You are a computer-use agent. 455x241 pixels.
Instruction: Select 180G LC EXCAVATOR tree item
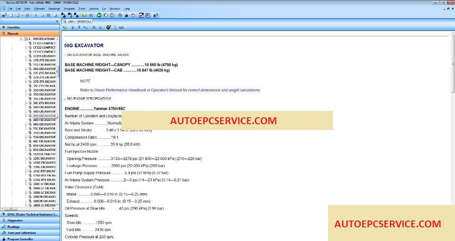(44, 205)
